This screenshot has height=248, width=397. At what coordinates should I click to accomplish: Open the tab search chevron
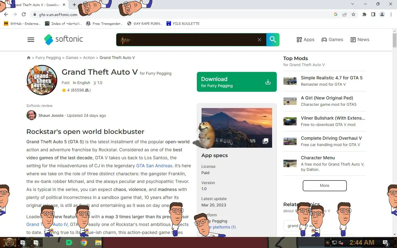pos(353,4)
